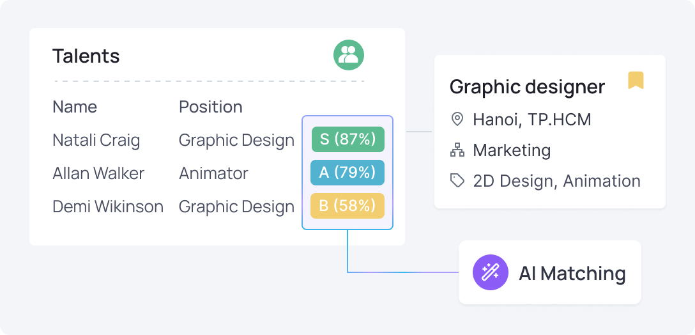Viewport: 695px width, 335px height.
Task: Click the Name column header
Action: [x=75, y=107]
